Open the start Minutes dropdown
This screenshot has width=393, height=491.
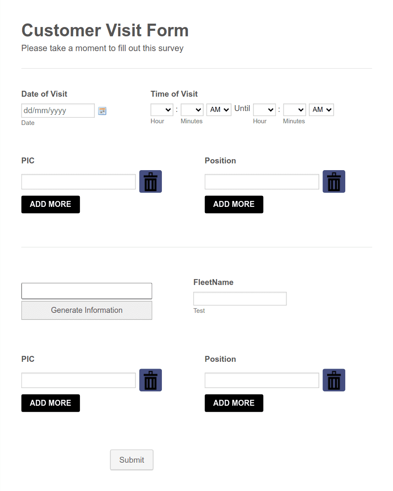[192, 110]
